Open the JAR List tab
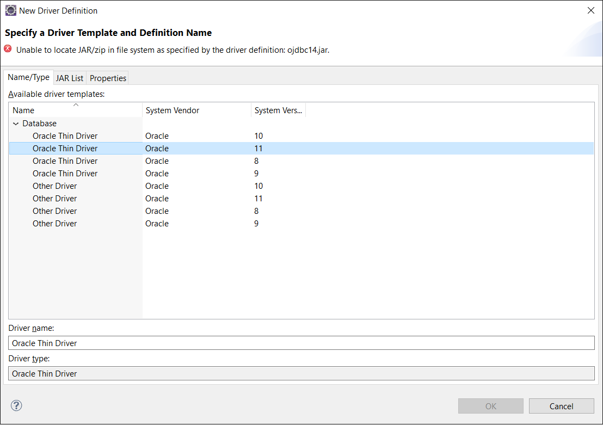This screenshot has height=425, width=603. coord(70,78)
